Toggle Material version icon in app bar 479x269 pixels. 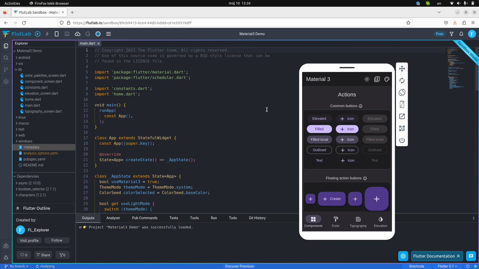(377, 79)
